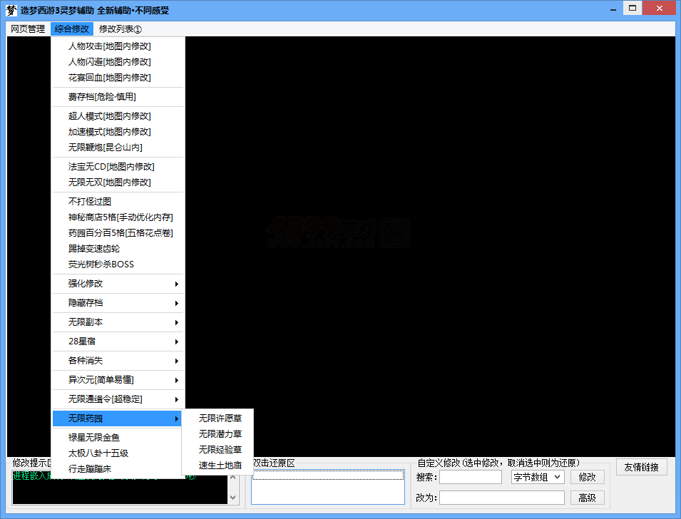Enable 超人模式[地图内修改]

pyautogui.click(x=118, y=116)
